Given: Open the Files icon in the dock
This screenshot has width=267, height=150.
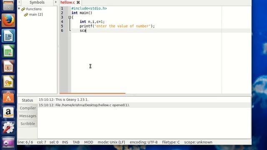Looking at the screenshot, I should (x=8, y=5).
